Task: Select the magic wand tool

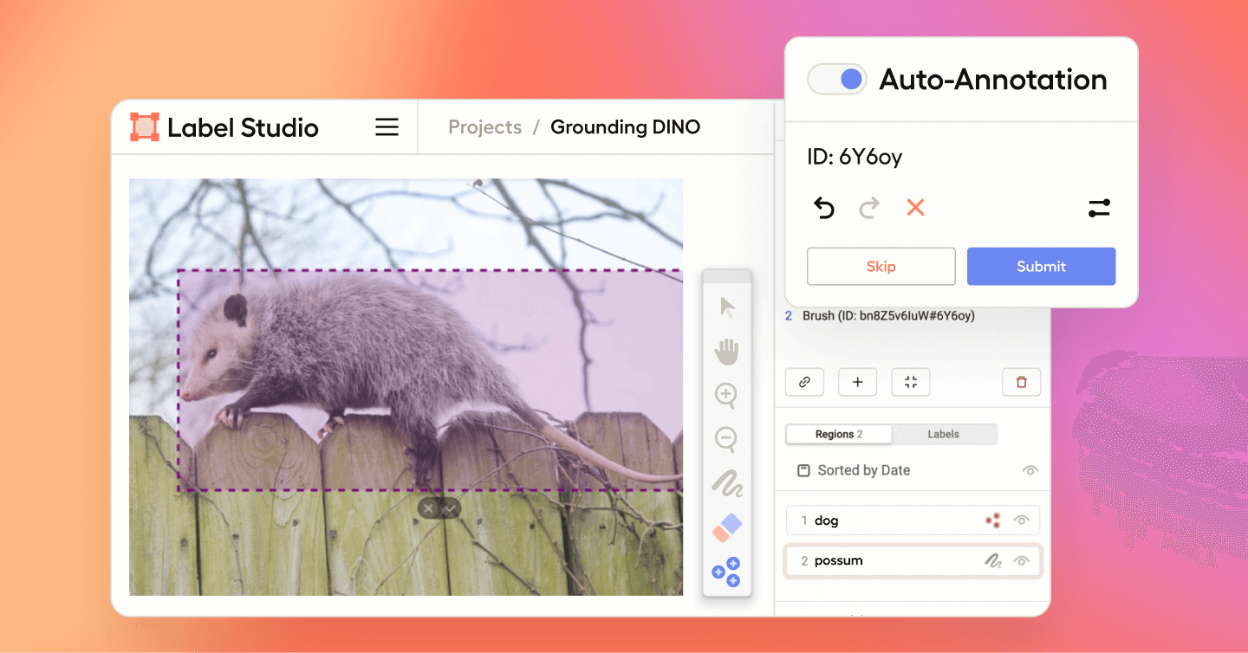Action: [728, 572]
